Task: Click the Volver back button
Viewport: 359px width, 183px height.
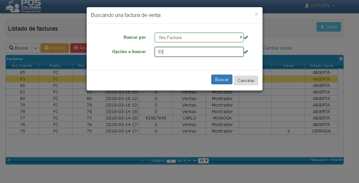Action: [x=329, y=27]
